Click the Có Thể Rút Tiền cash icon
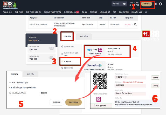 (x=51, y=48)
